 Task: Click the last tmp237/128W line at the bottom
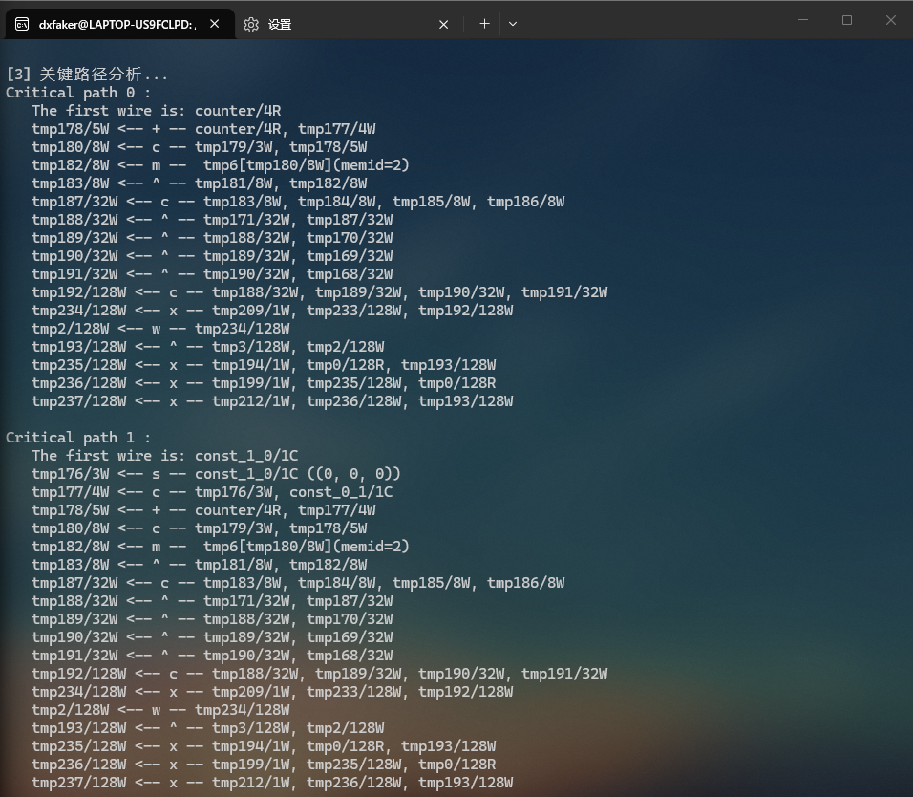click(x=272, y=783)
